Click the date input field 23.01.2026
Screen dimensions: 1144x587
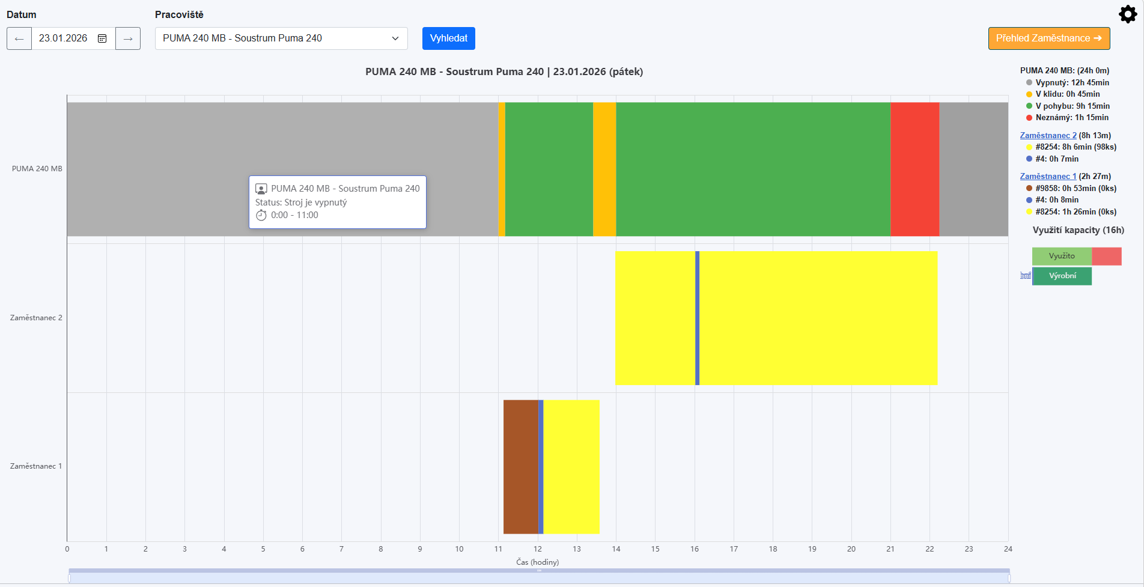[63, 38]
